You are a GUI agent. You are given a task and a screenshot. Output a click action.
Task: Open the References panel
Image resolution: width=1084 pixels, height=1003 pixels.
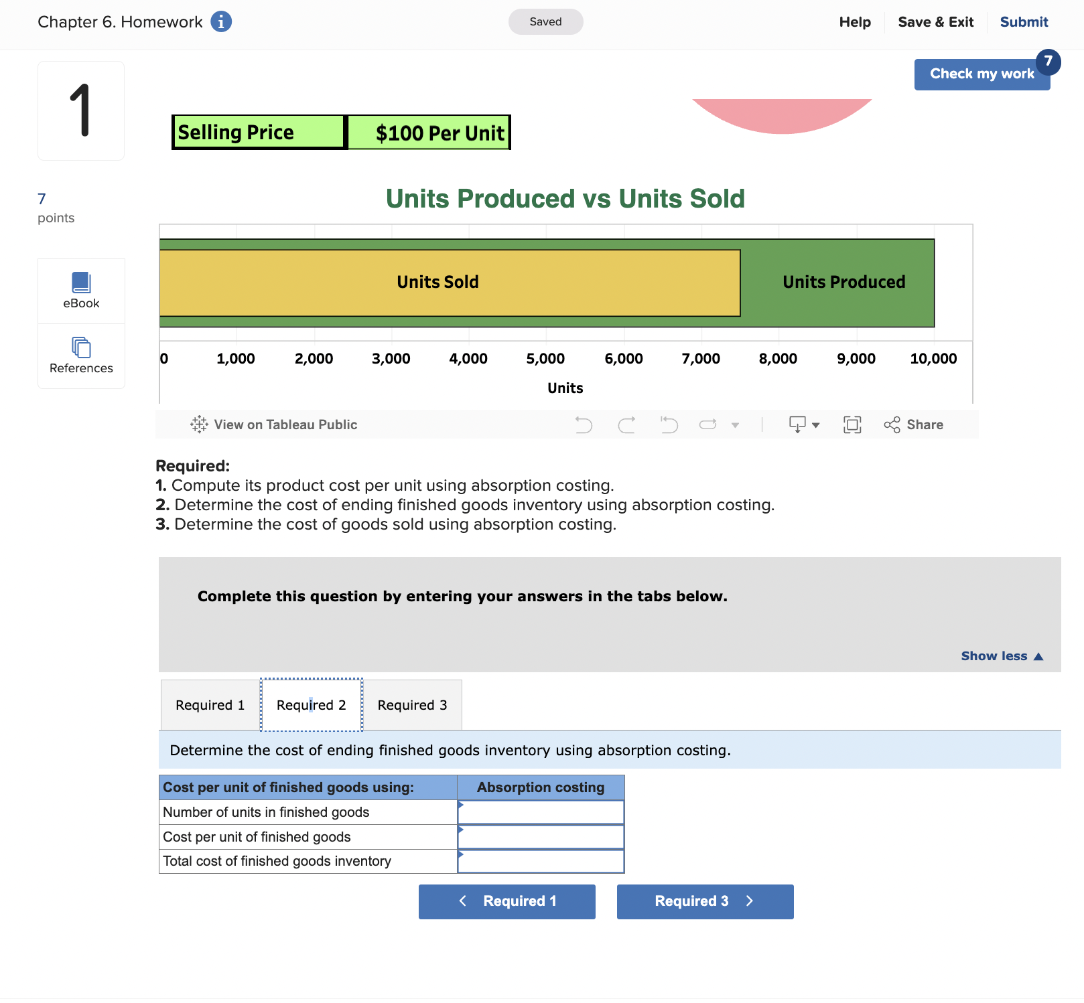[80, 355]
